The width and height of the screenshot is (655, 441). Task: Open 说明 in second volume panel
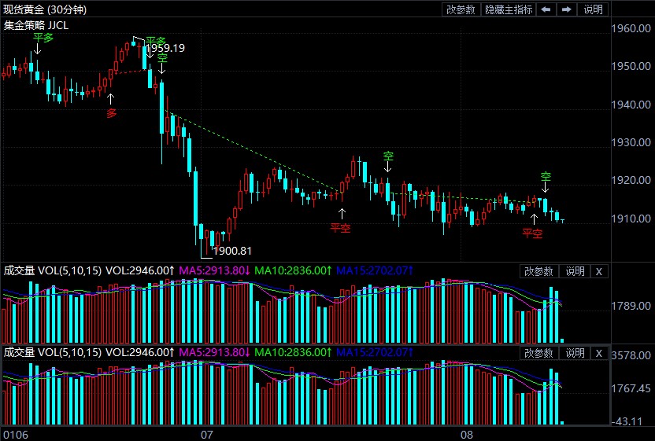575,353
